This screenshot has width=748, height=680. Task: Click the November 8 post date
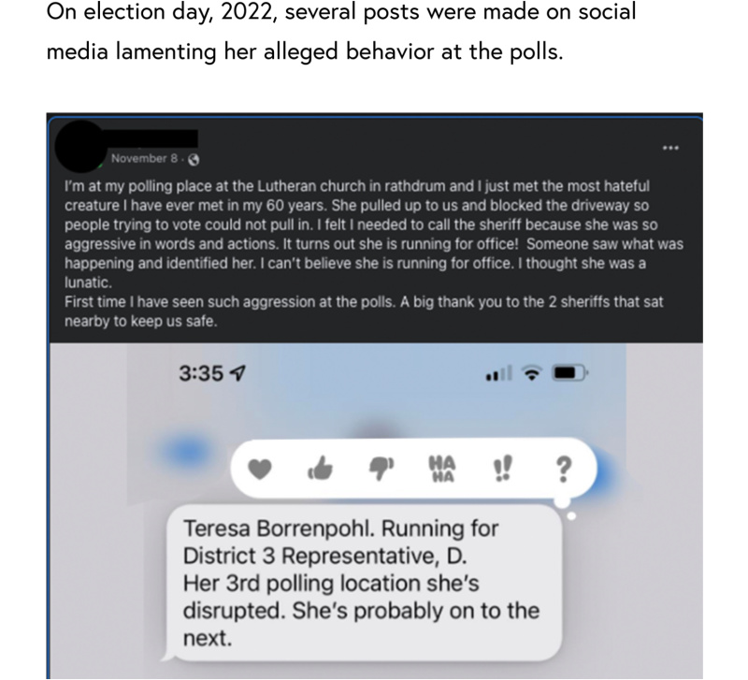tap(144, 158)
